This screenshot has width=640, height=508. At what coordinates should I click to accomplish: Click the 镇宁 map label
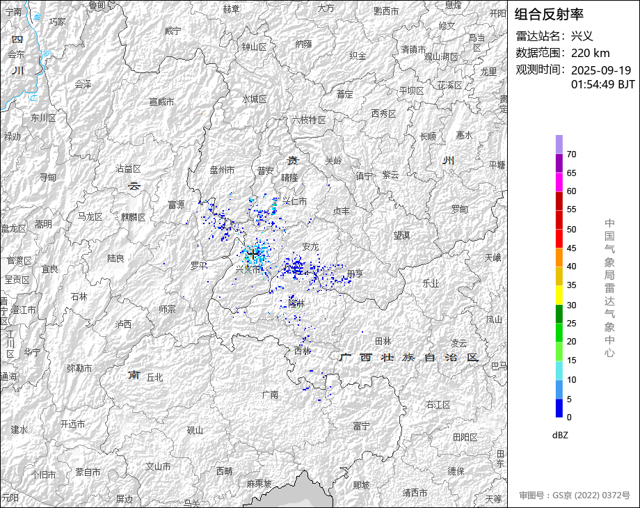tap(364, 176)
